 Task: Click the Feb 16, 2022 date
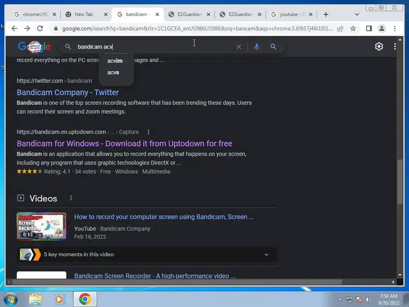tap(90, 237)
